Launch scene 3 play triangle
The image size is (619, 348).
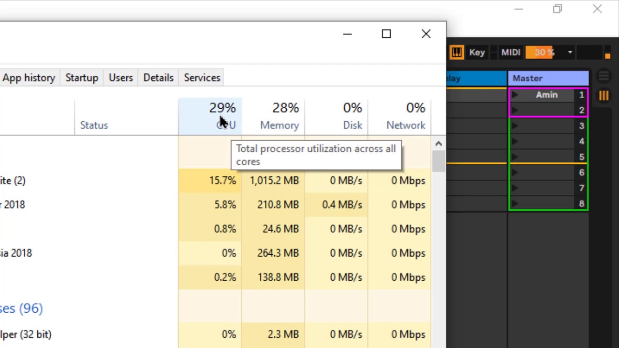(515, 126)
